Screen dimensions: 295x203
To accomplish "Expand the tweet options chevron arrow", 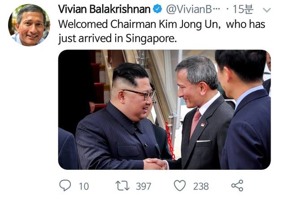I will (x=266, y=10).
